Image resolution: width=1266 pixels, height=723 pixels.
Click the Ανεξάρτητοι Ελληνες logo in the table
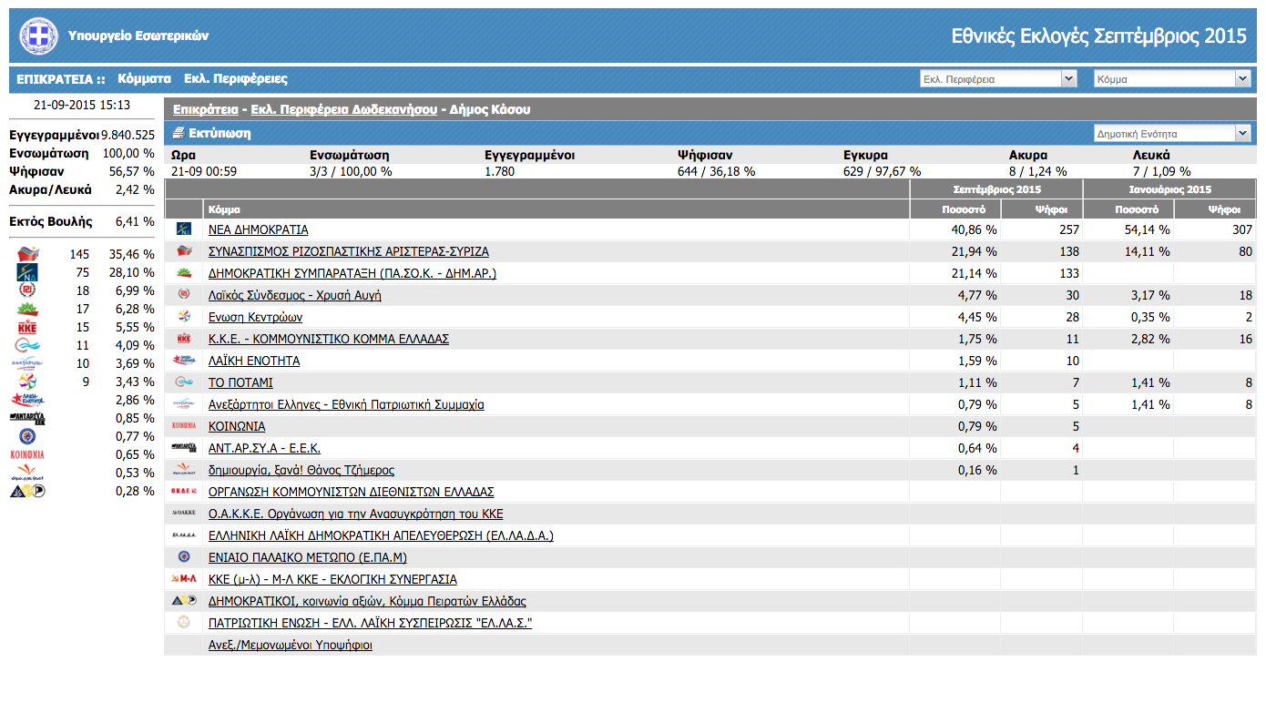pos(184,404)
